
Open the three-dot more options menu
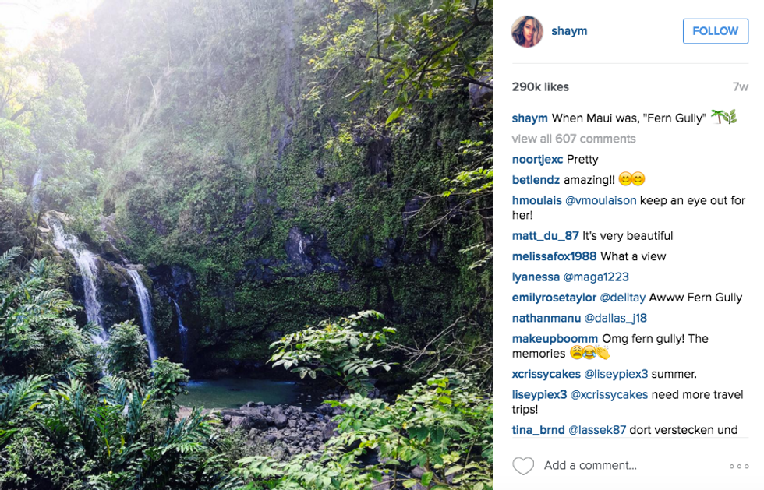(739, 466)
